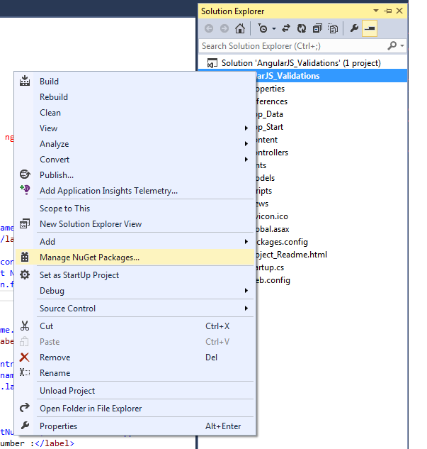Collapse All items in Solution Explorer
Viewport: 427px width, 449px height.
[x=317, y=28]
